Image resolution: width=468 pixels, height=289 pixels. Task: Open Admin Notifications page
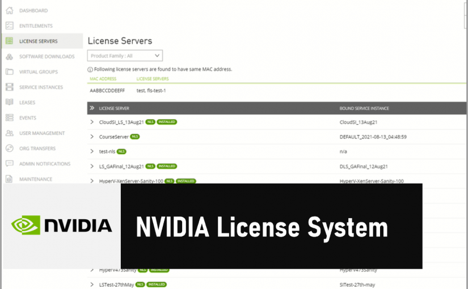45,164
